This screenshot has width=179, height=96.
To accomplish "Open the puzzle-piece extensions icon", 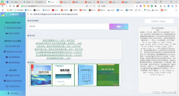I will click(x=155, y=6).
